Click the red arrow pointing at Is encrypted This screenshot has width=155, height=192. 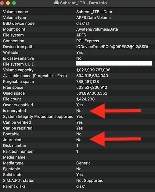pos(115,111)
